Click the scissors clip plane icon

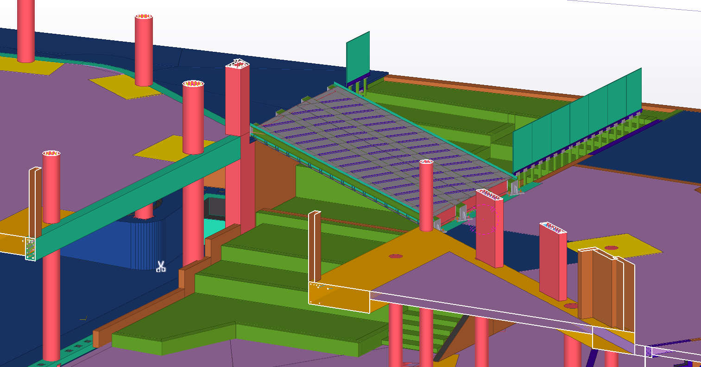[161, 267]
